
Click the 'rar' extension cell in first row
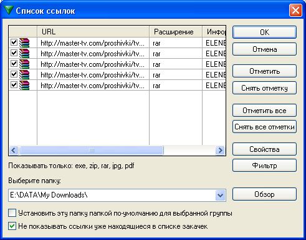(176, 43)
